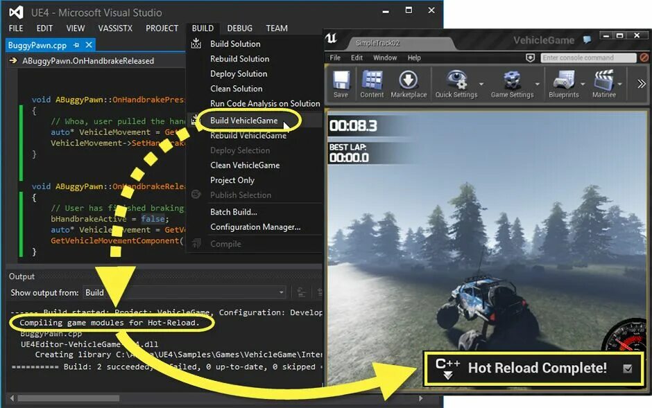Click the Build Solution menu icon
This screenshot has width=652, height=408.
click(196, 44)
